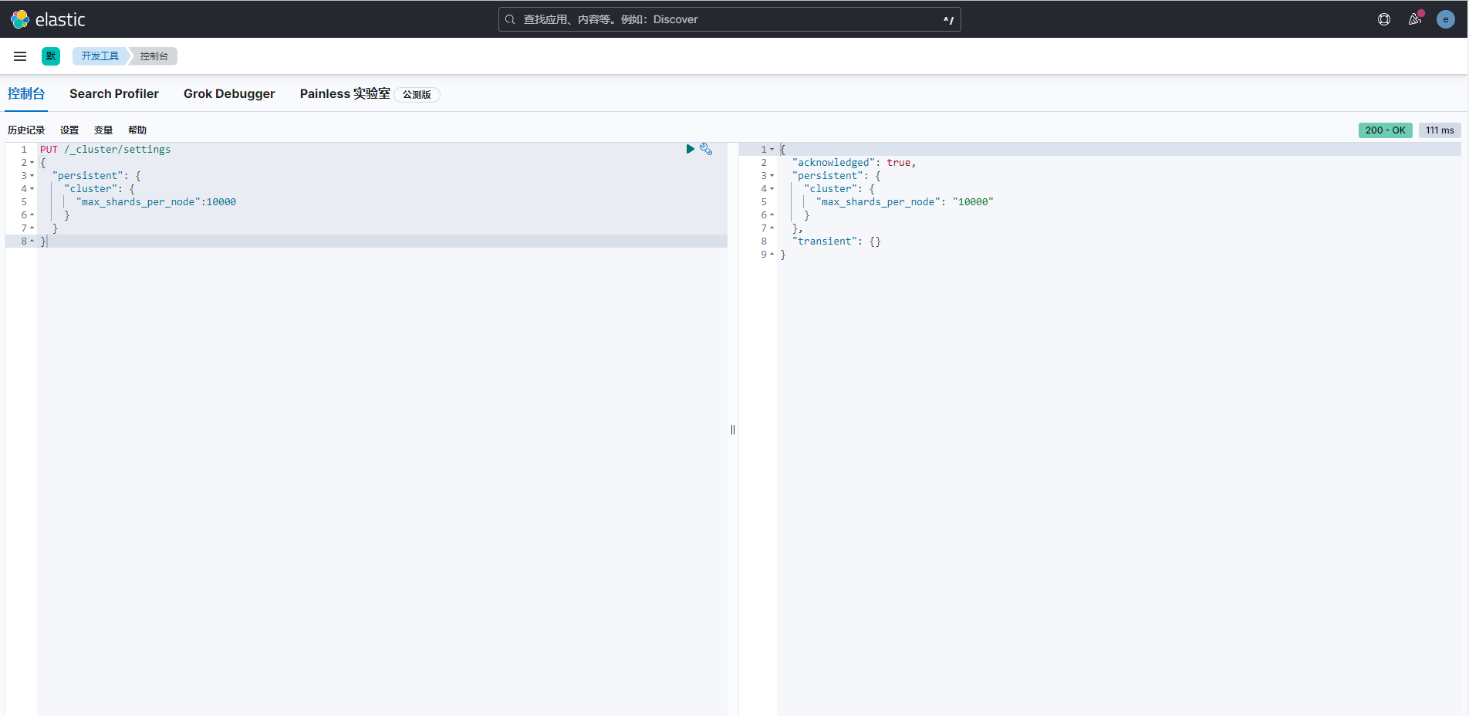Open the 设置 settings dialog
This screenshot has height=716, width=1469.
point(69,130)
